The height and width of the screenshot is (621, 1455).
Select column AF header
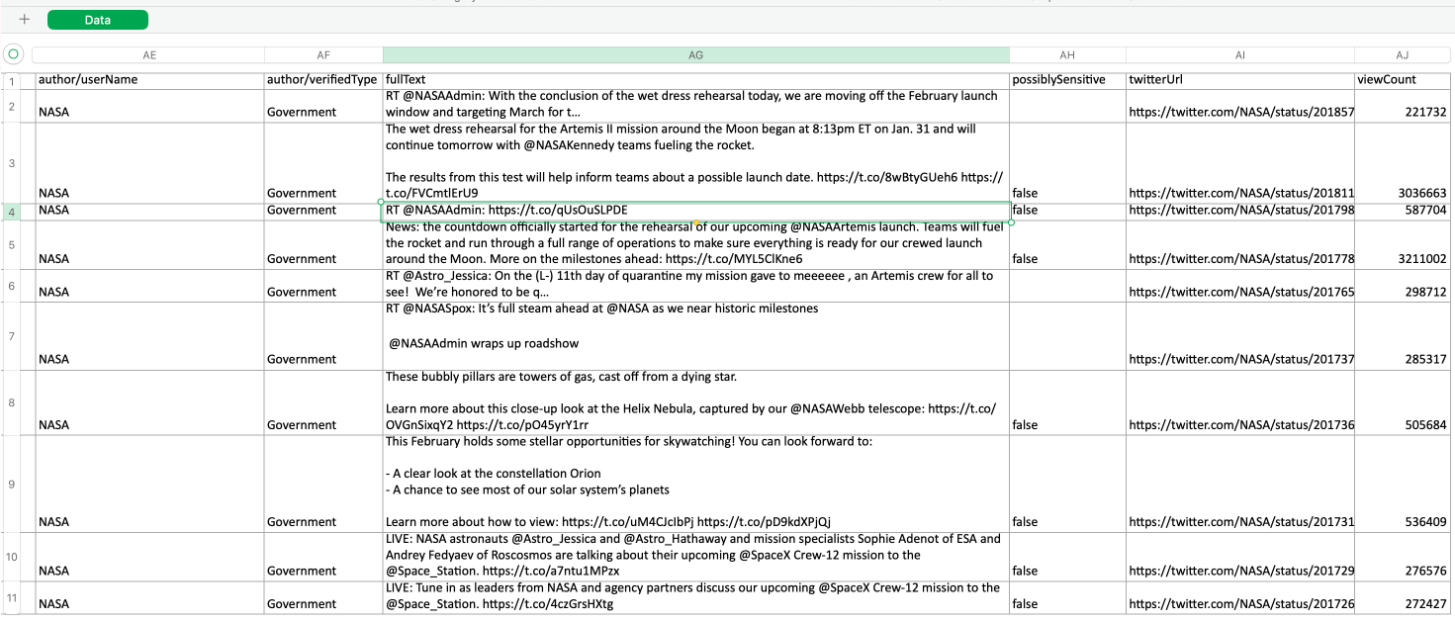323,55
